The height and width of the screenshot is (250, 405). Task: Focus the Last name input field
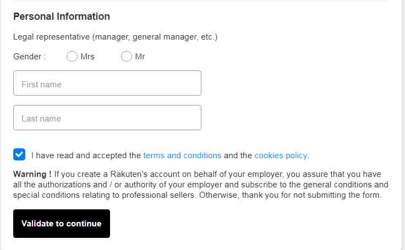107,118
